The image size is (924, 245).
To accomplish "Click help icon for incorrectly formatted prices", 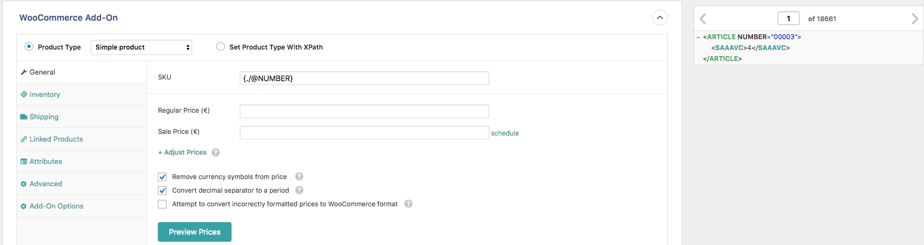I will click(x=408, y=204).
